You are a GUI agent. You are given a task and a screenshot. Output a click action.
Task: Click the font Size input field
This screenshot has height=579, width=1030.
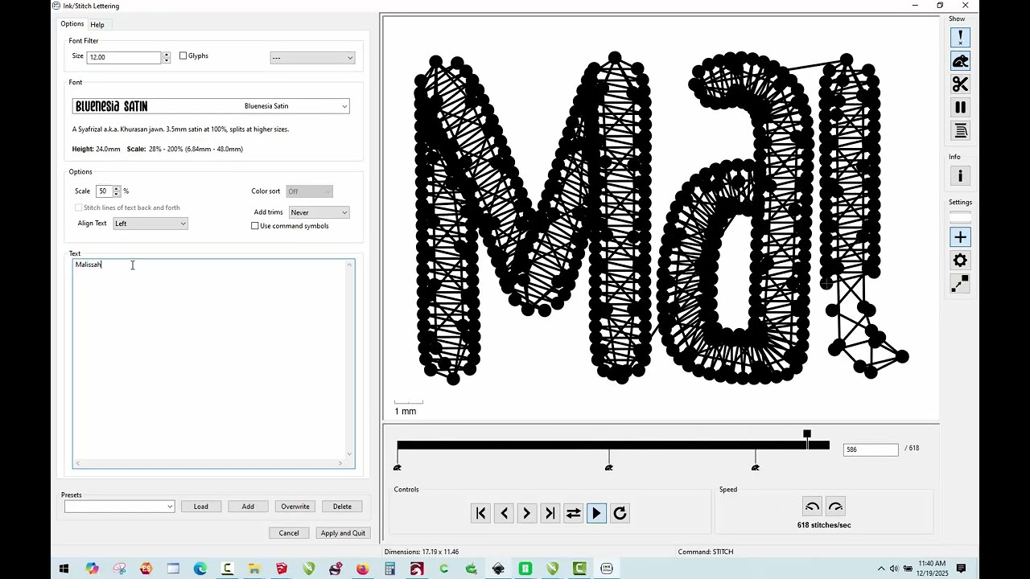pyautogui.click(x=125, y=57)
